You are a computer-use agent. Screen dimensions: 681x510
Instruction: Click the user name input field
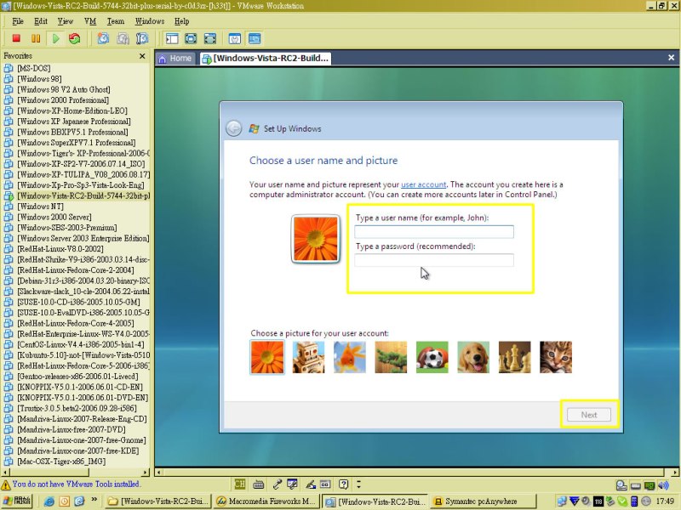click(x=434, y=231)
